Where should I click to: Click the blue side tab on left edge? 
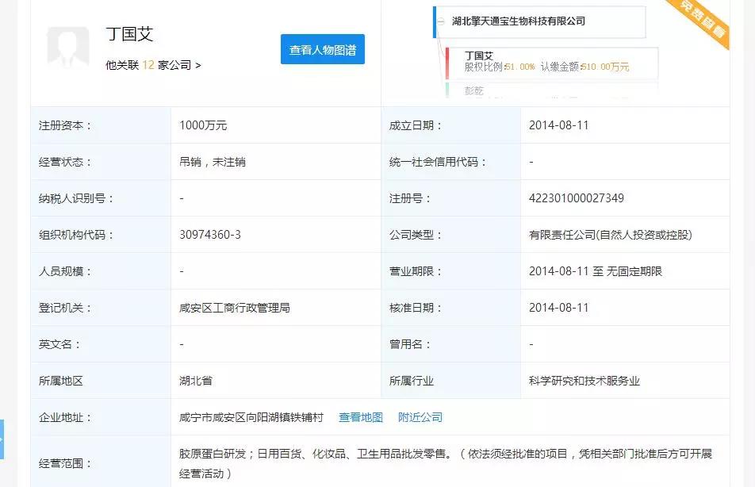(x=2, y=439)
